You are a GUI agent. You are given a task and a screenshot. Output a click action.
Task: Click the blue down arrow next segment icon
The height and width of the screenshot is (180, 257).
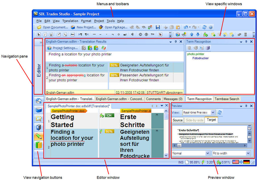coord(198,34)
